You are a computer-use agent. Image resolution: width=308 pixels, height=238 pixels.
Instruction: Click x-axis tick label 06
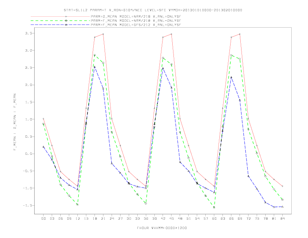[61, 219]
